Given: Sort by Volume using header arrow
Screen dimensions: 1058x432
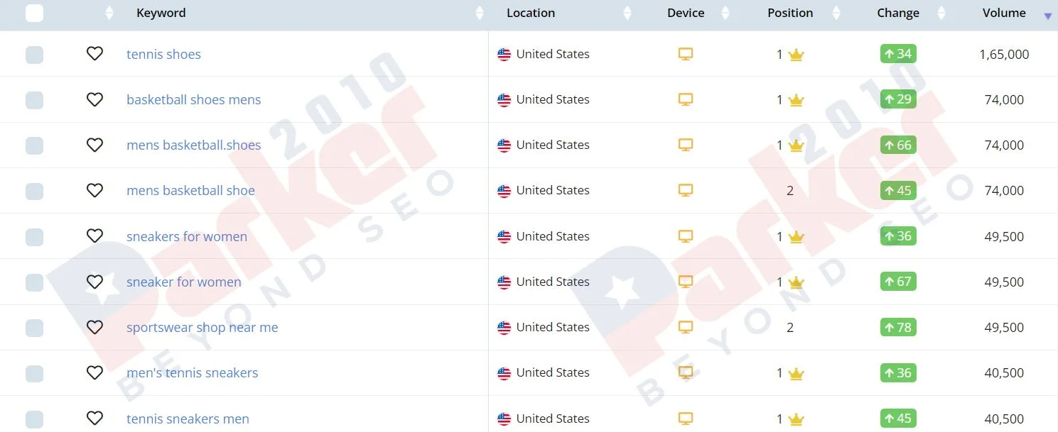Looking at the screenshot, I should [x=1047, y=16].
